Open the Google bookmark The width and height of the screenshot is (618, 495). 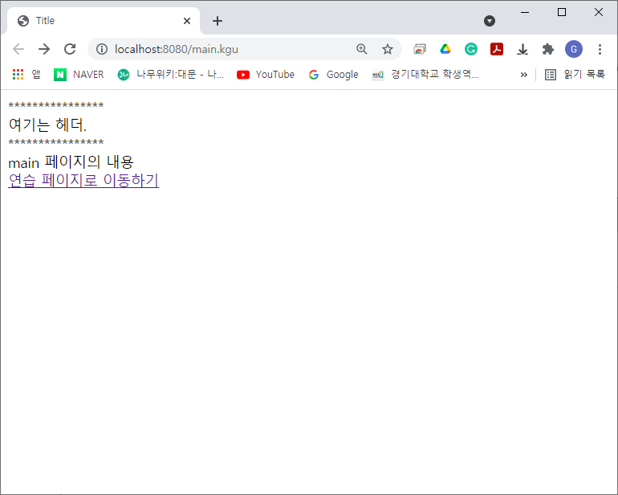[333, 74]
